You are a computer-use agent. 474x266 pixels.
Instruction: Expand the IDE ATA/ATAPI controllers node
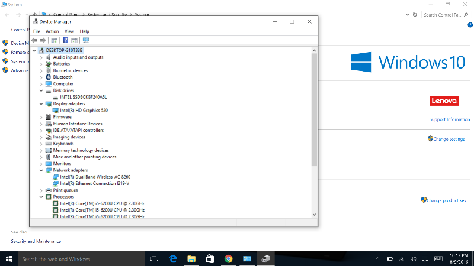(x=41, y=130)
